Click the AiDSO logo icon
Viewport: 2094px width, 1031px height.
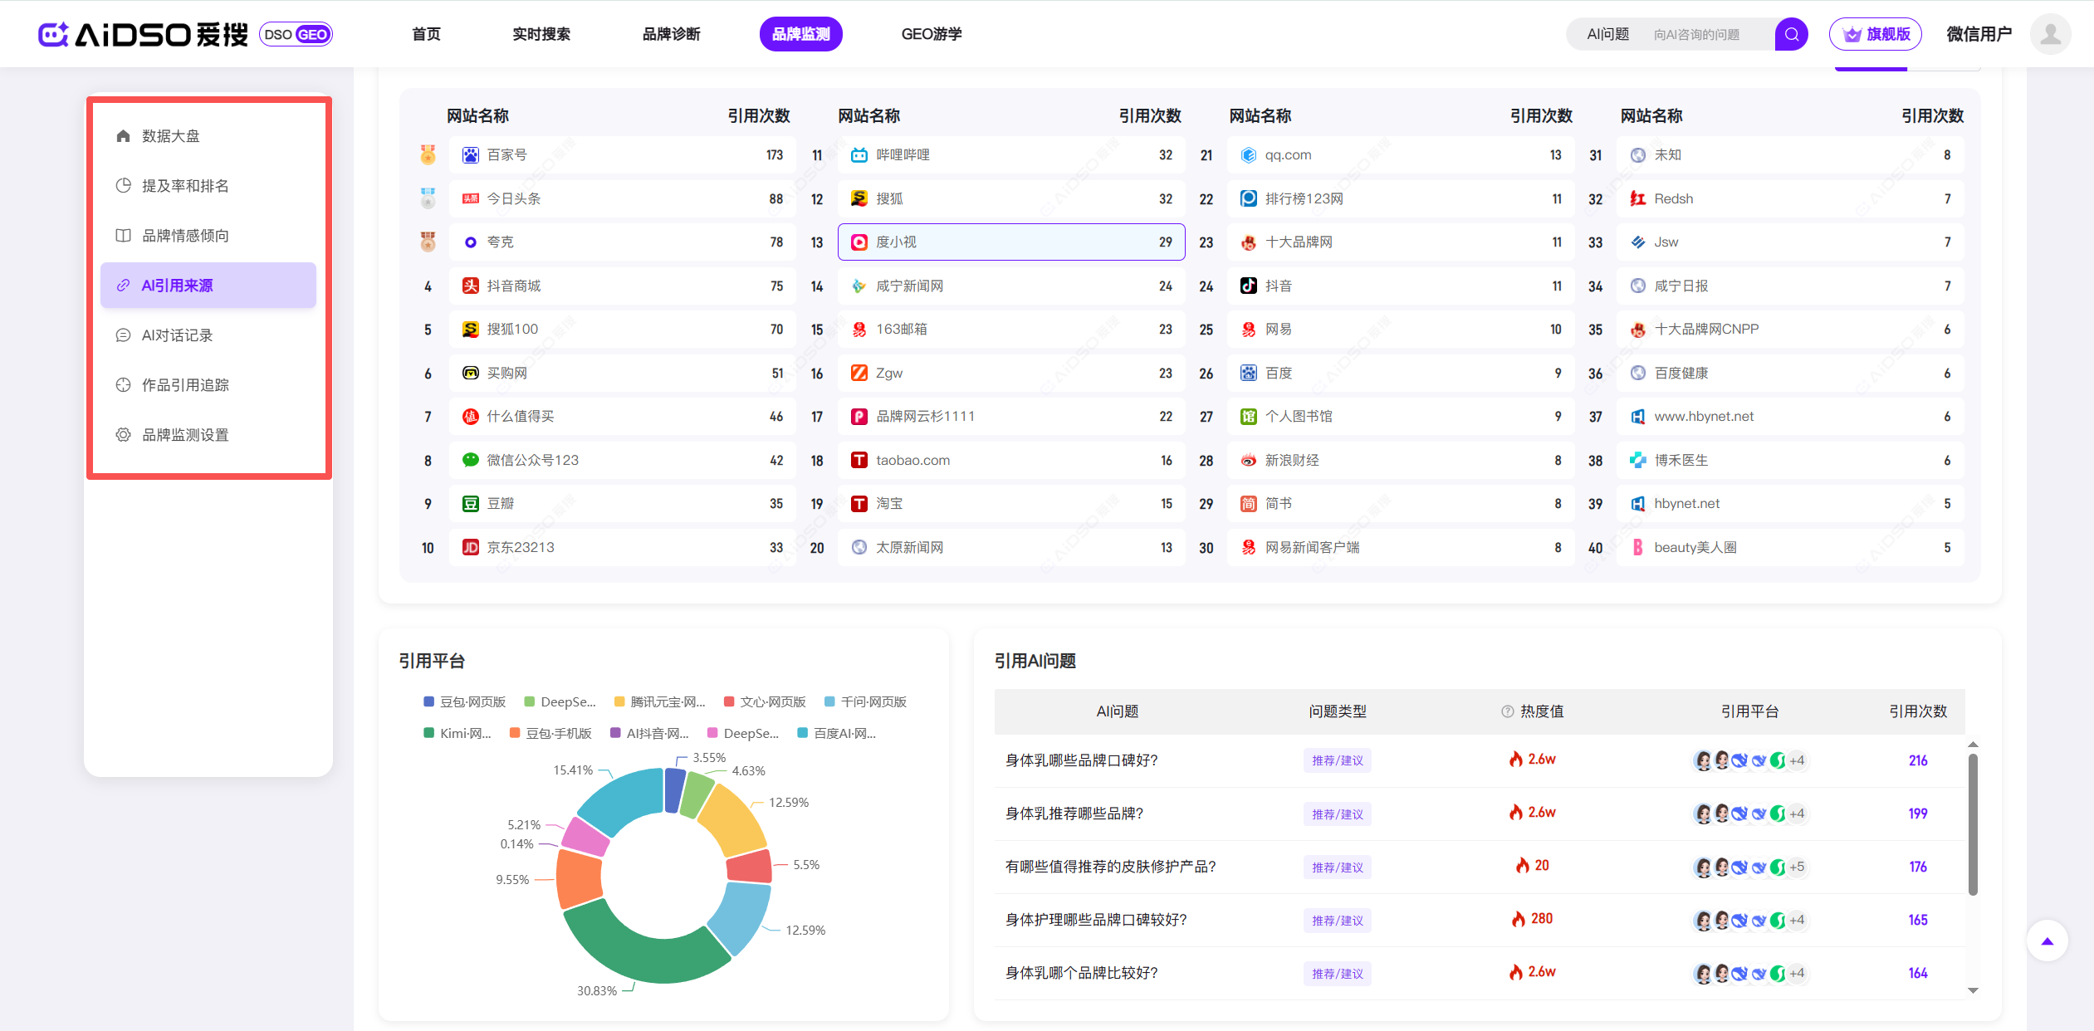[x=53, y=34]
